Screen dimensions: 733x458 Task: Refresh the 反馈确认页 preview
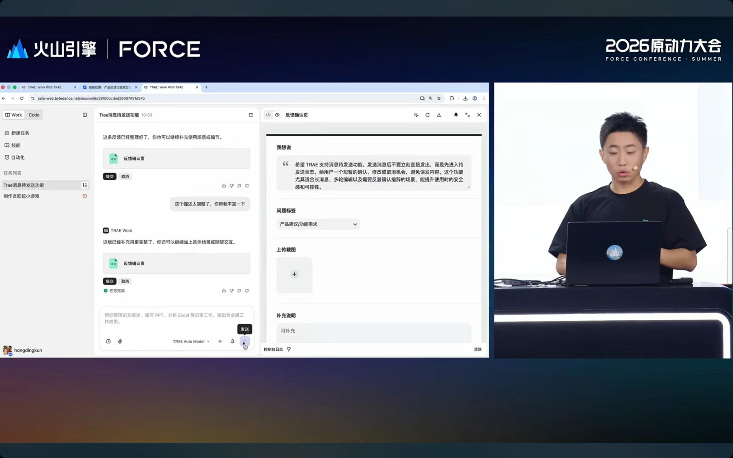[x=428, y=115]
